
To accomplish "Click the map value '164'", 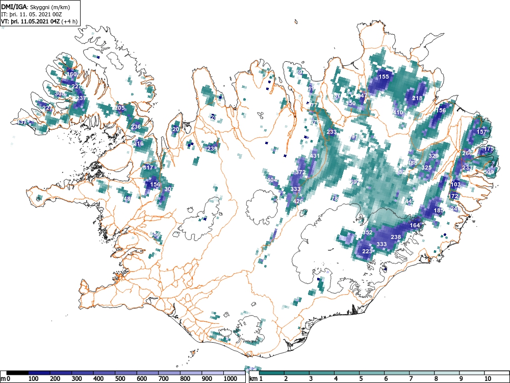I will click(415, 225).
